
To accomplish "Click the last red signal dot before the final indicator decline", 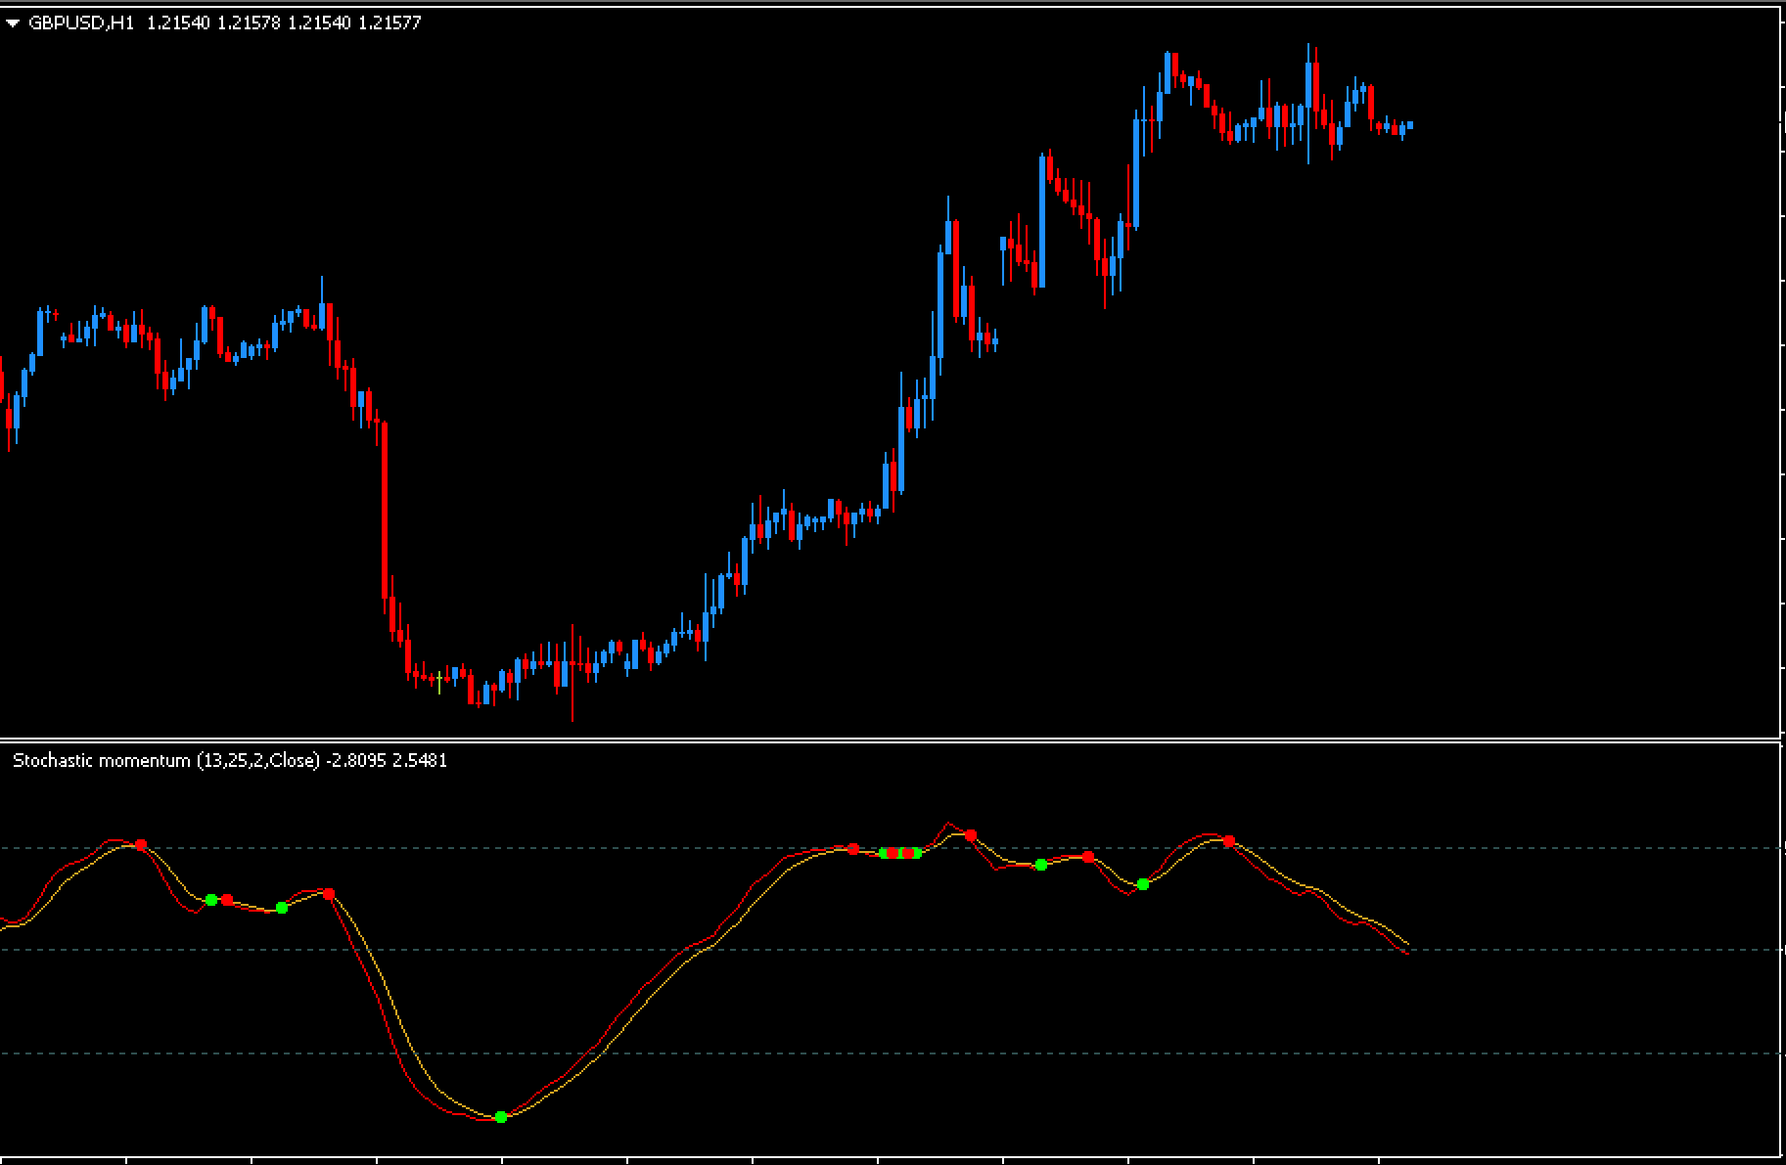I will 1229,841.
